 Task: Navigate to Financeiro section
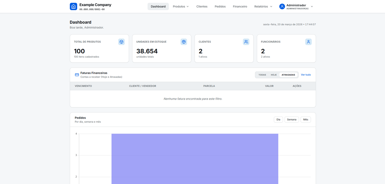pyautogui.click(x=240, y=6)
